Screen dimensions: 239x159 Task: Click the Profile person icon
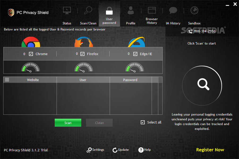point(131,10)
